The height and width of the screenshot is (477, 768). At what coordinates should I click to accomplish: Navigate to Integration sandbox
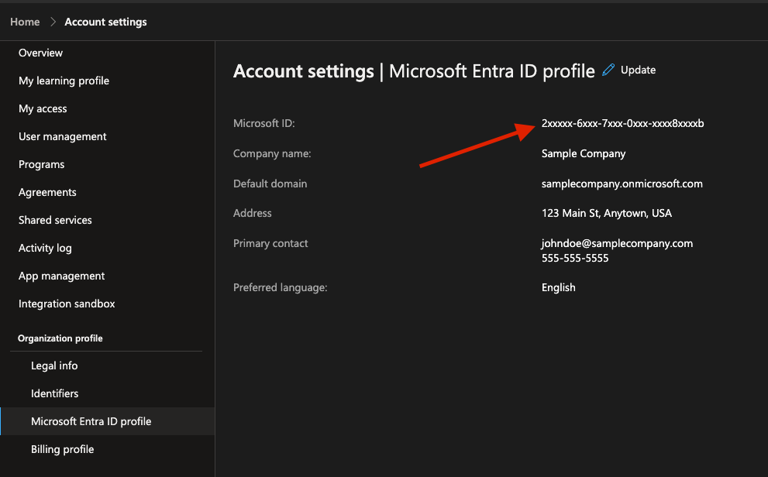coord(66,304)
